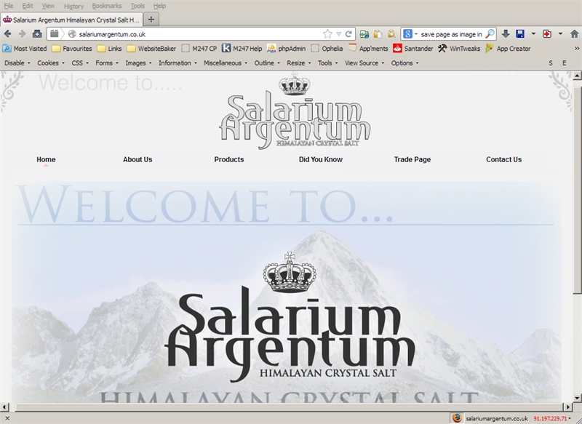The image size is (582, 424).
Task: Click the address bar URL field
Action: [196, 33]
